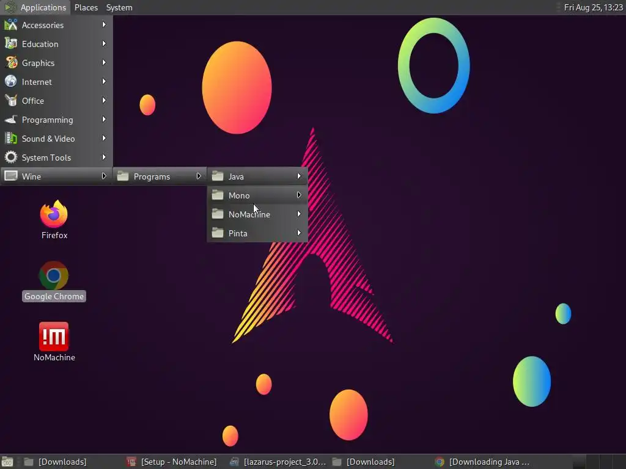Image resolution: width=626 pixels, height=469 pixels.
Task: Select the Office text label in menu
Action: (33, 101)
